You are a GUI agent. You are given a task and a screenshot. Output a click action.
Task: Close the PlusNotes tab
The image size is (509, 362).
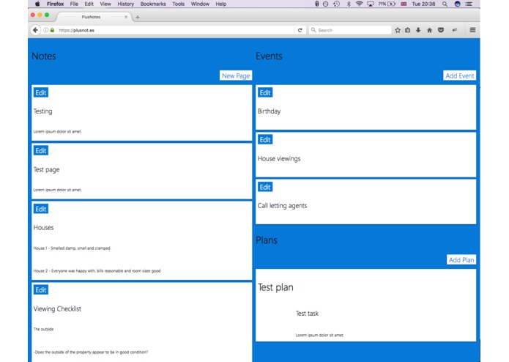tap(126, 17)
